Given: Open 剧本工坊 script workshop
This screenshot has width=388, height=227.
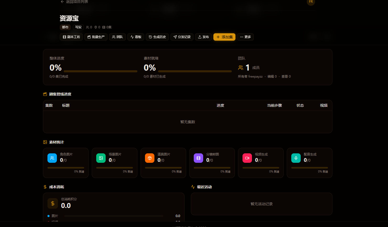Looking at the screenshot, I should tap(71, 37).
